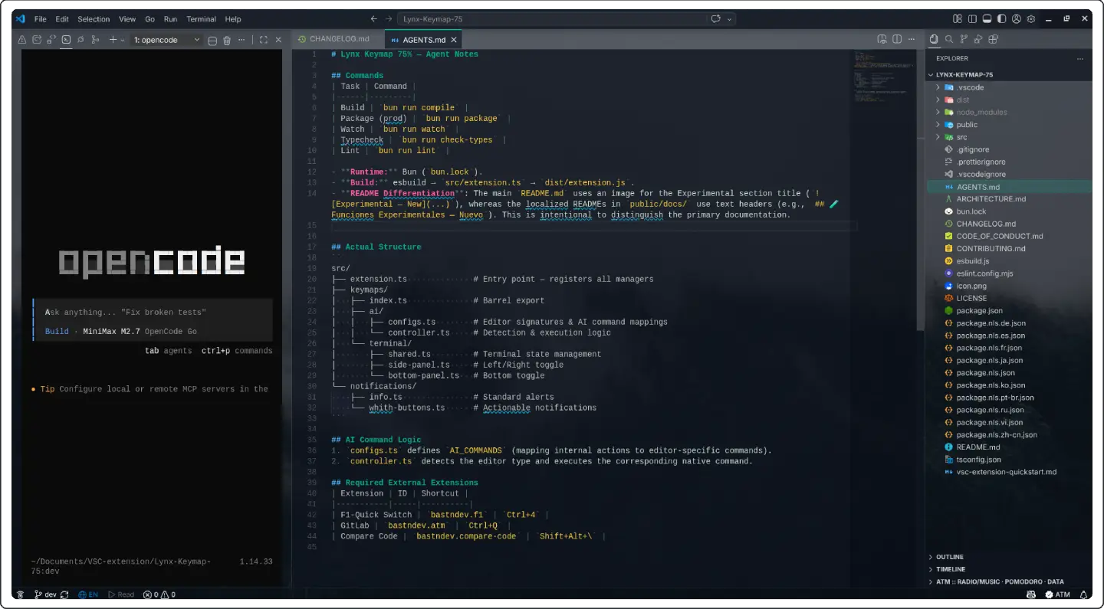Image resolution: width=1104 pixels, height=609 pixels.
Task: Open the Selection menu
Action: pyautogui.click(x=94, y=19)
